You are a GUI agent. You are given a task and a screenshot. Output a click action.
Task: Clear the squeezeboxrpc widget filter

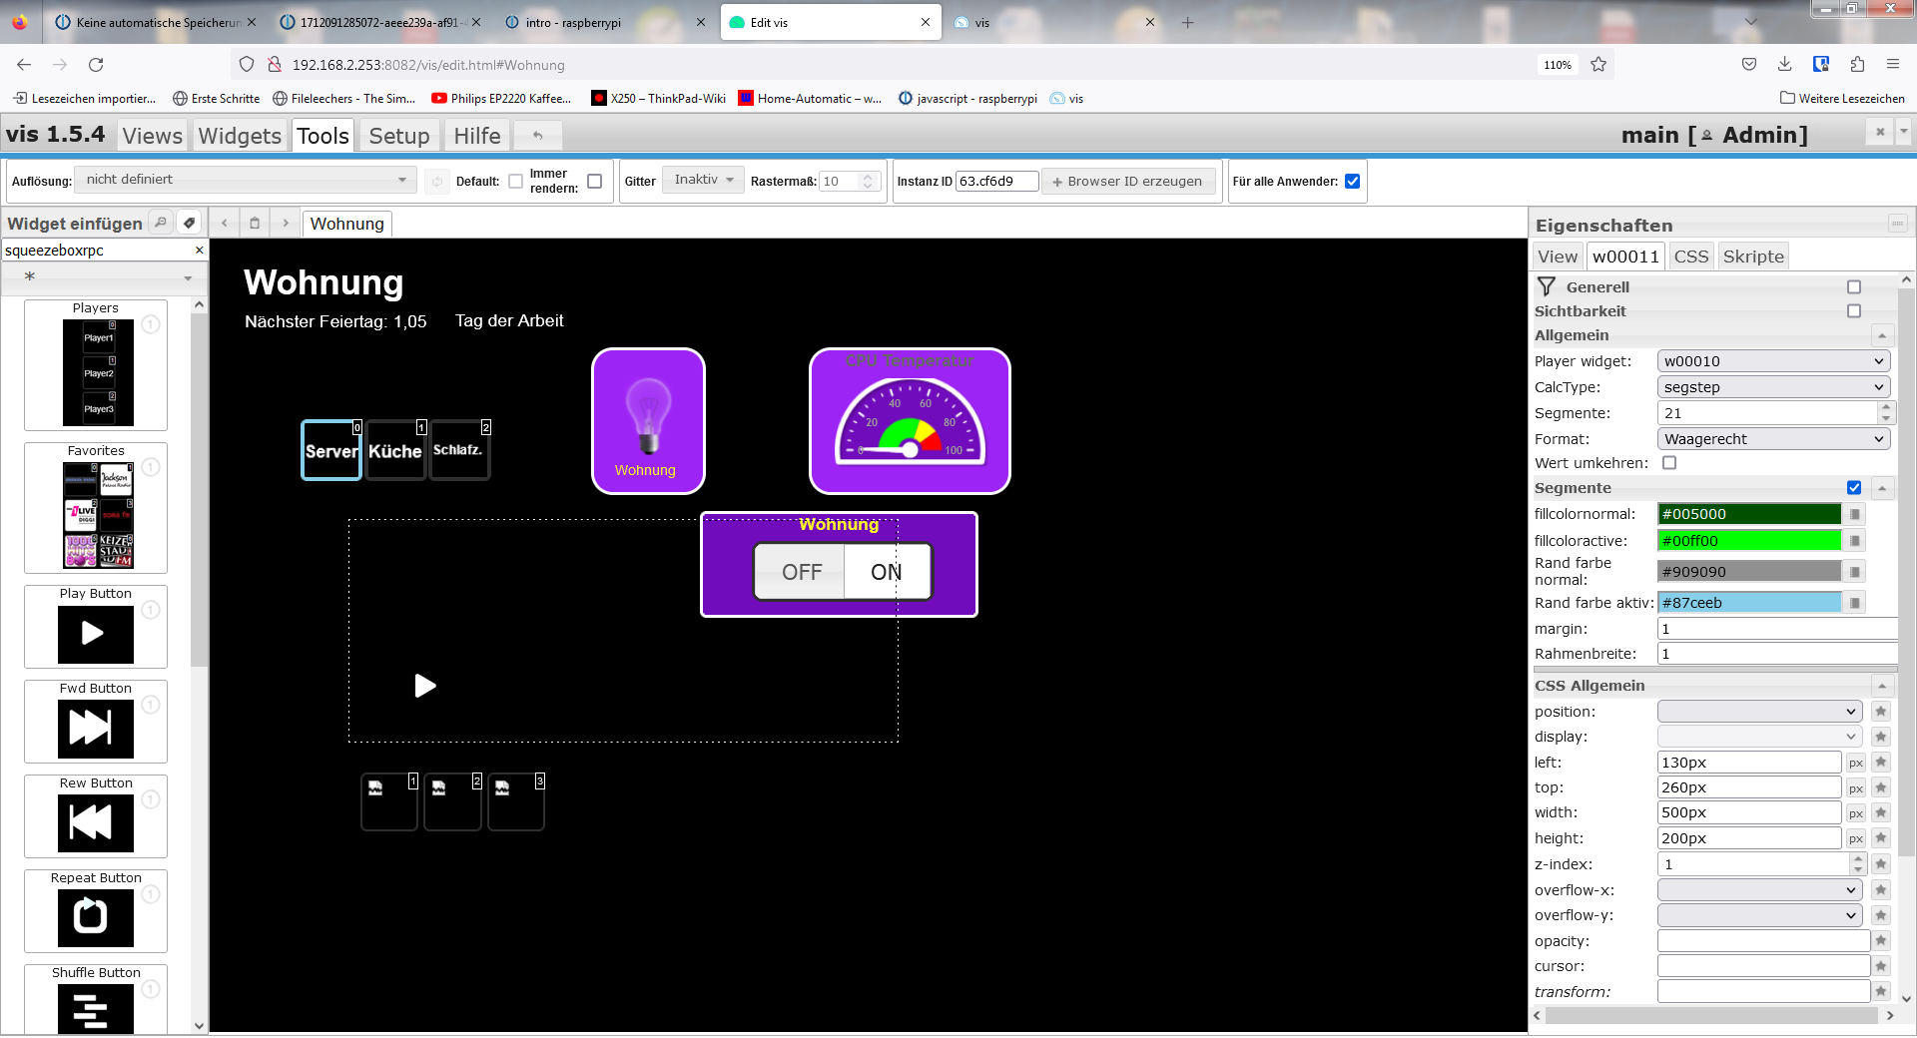[x=199, y=251]
